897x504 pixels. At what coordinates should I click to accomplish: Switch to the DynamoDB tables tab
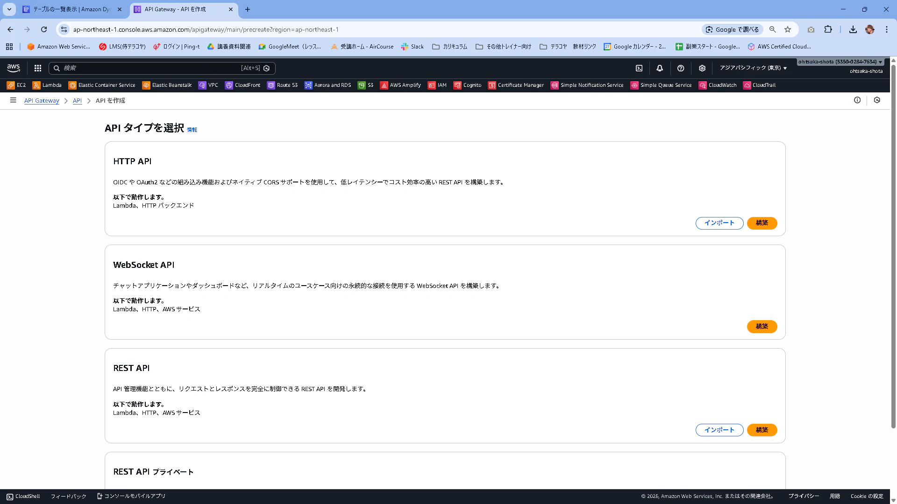(x=72, y=9)
